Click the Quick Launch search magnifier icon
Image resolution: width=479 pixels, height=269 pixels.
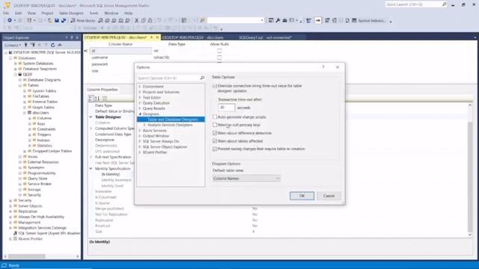click(444, 4)
